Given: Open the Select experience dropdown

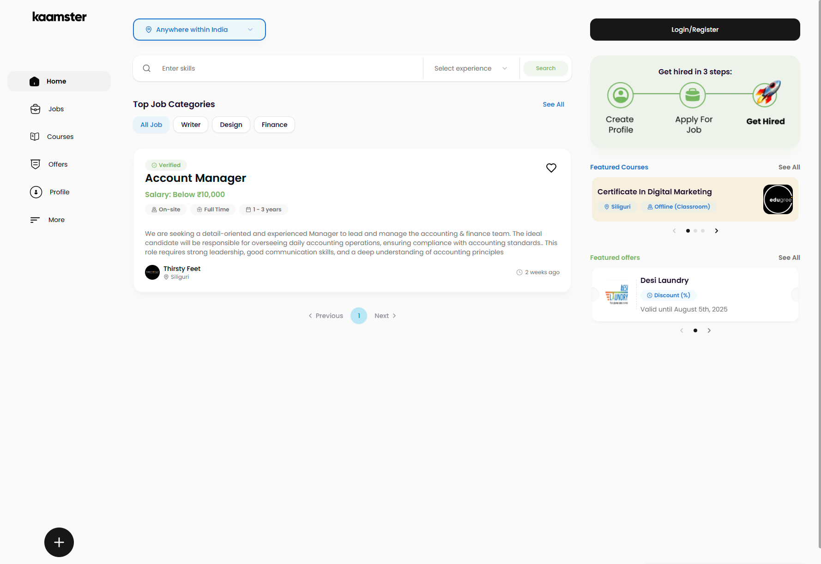Looking at the screenshot, I should click(471, 68).
